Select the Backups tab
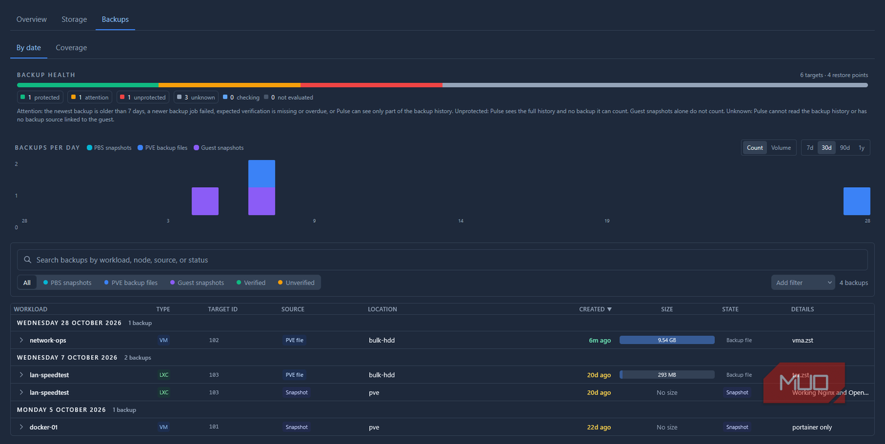885x444 pixels. (x=115, y=19)
